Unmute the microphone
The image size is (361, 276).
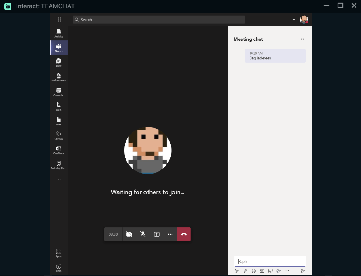pos(143,234)
